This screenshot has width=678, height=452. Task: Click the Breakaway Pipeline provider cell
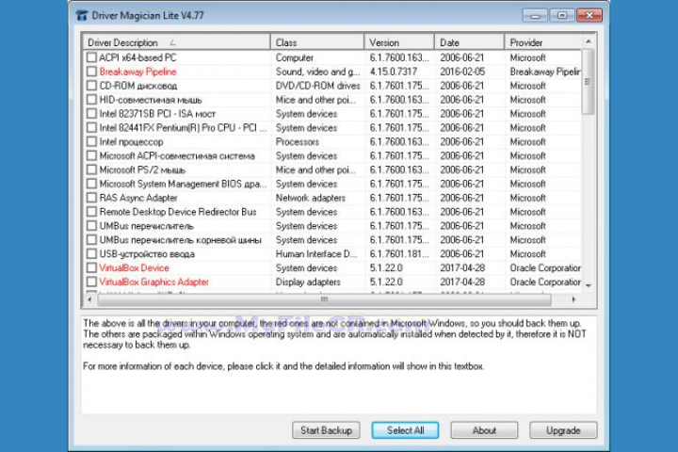pyautogui.click(x=545, y=72)
